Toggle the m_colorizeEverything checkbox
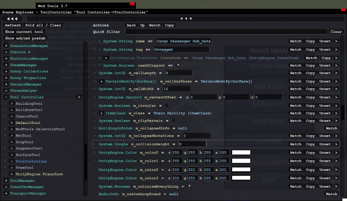Screen dimensions: 347x201 189,186
